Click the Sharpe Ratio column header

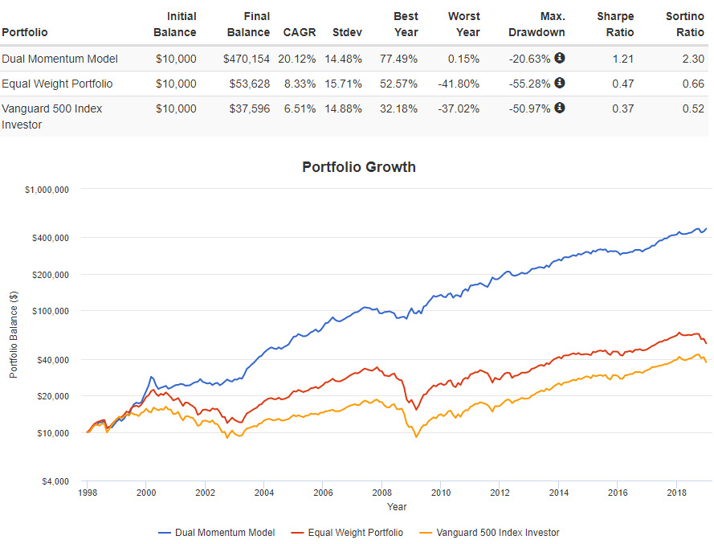615,24
